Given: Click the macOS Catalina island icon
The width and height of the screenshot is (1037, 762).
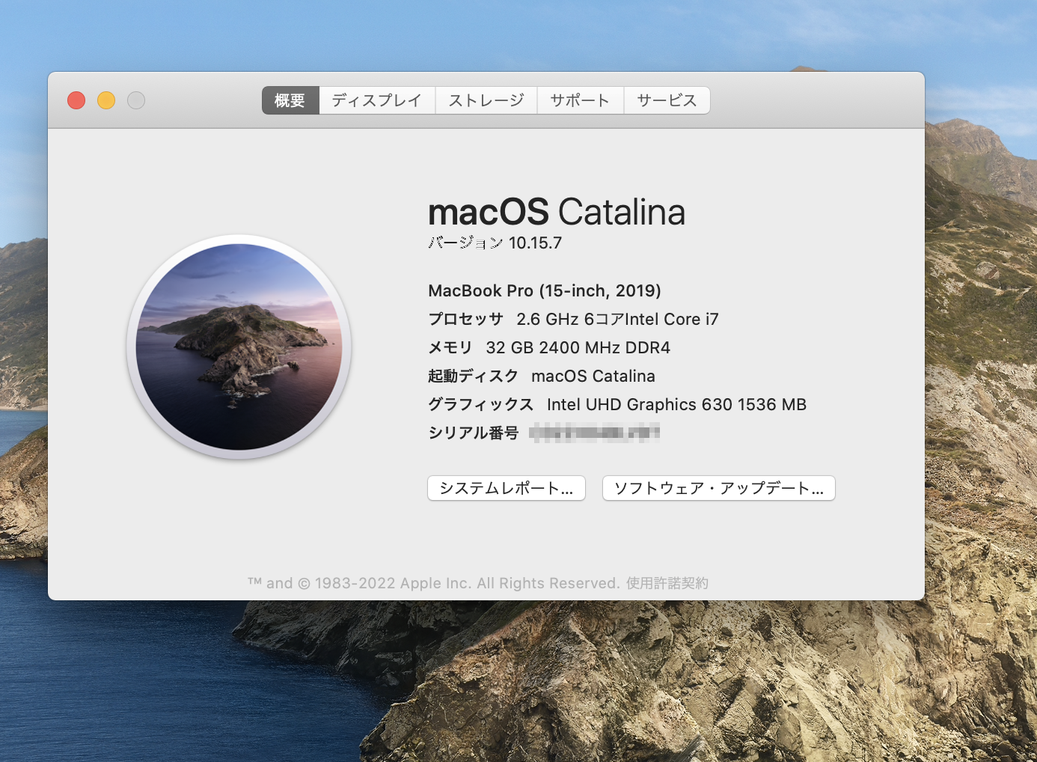Looking at the screenshot, I should tap(239, 347).
